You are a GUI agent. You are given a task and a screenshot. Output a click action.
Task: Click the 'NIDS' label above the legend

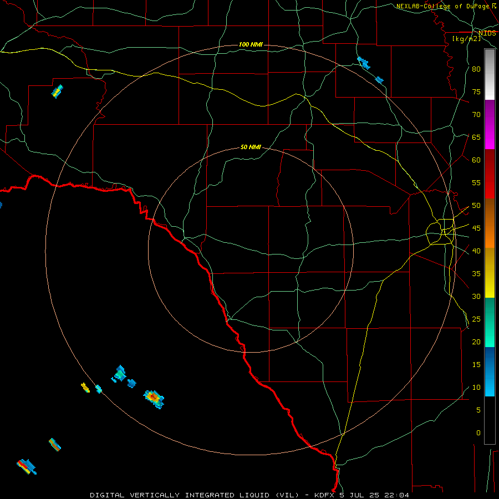pos(487,33)
